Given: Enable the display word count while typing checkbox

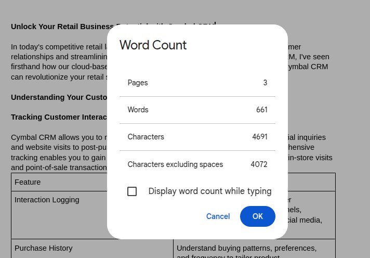Looking at the screenshot, I should click(x=132, y=191).
